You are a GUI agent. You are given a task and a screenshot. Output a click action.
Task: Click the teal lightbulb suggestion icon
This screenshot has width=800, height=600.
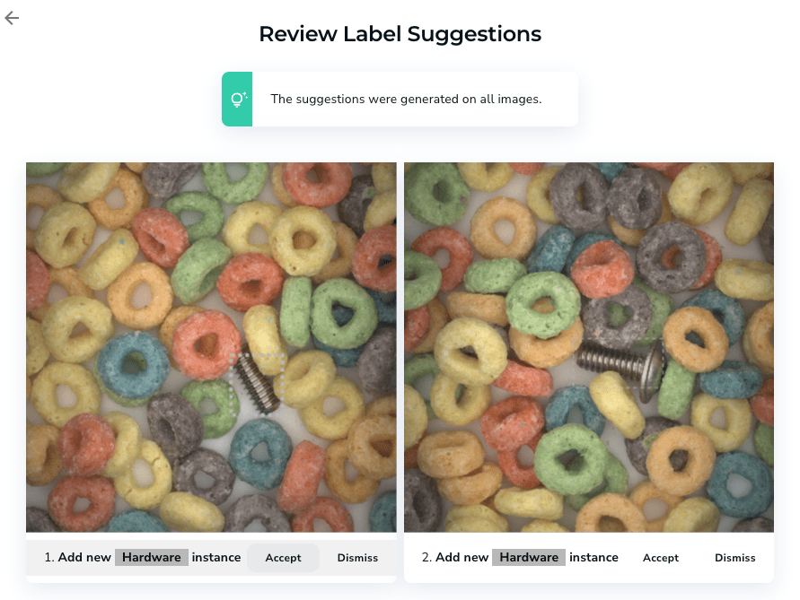[x=237, y=99]
